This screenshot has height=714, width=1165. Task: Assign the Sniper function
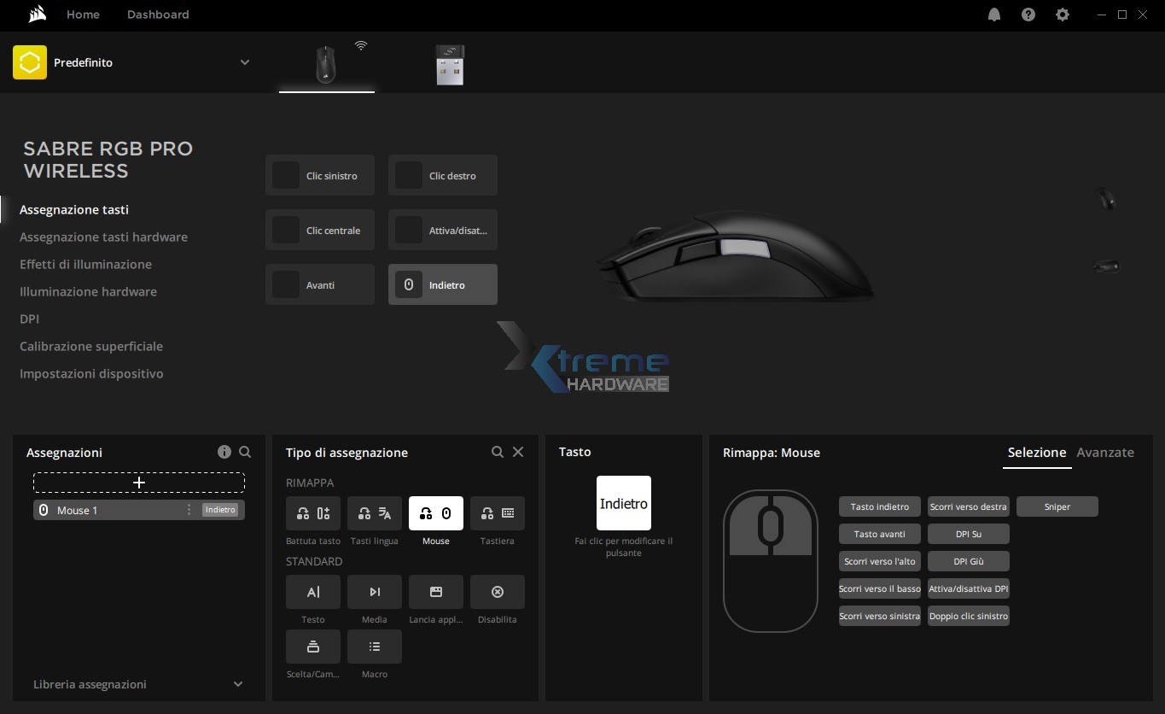(1057, 506)
